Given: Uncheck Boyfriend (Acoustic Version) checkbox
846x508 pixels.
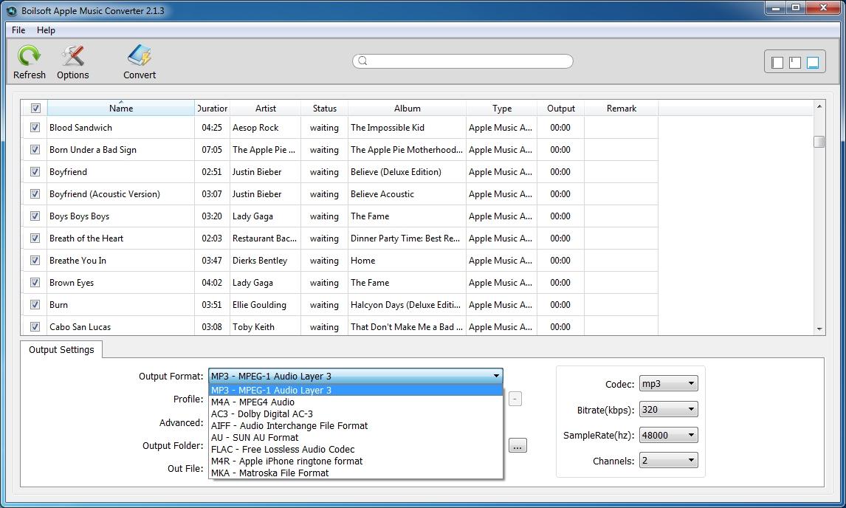Looking at the screenshot, I should coord(35,193).
